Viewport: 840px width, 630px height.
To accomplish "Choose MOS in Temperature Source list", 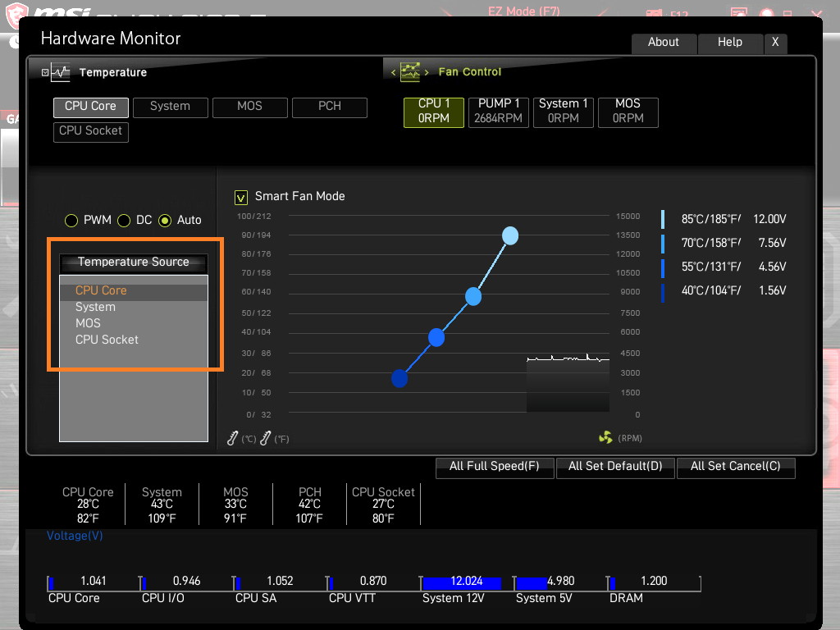I will coord(88,323).
